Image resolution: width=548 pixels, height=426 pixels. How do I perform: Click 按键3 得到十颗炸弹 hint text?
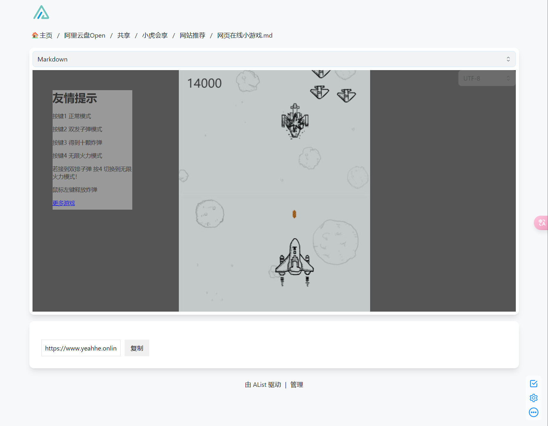77,142
